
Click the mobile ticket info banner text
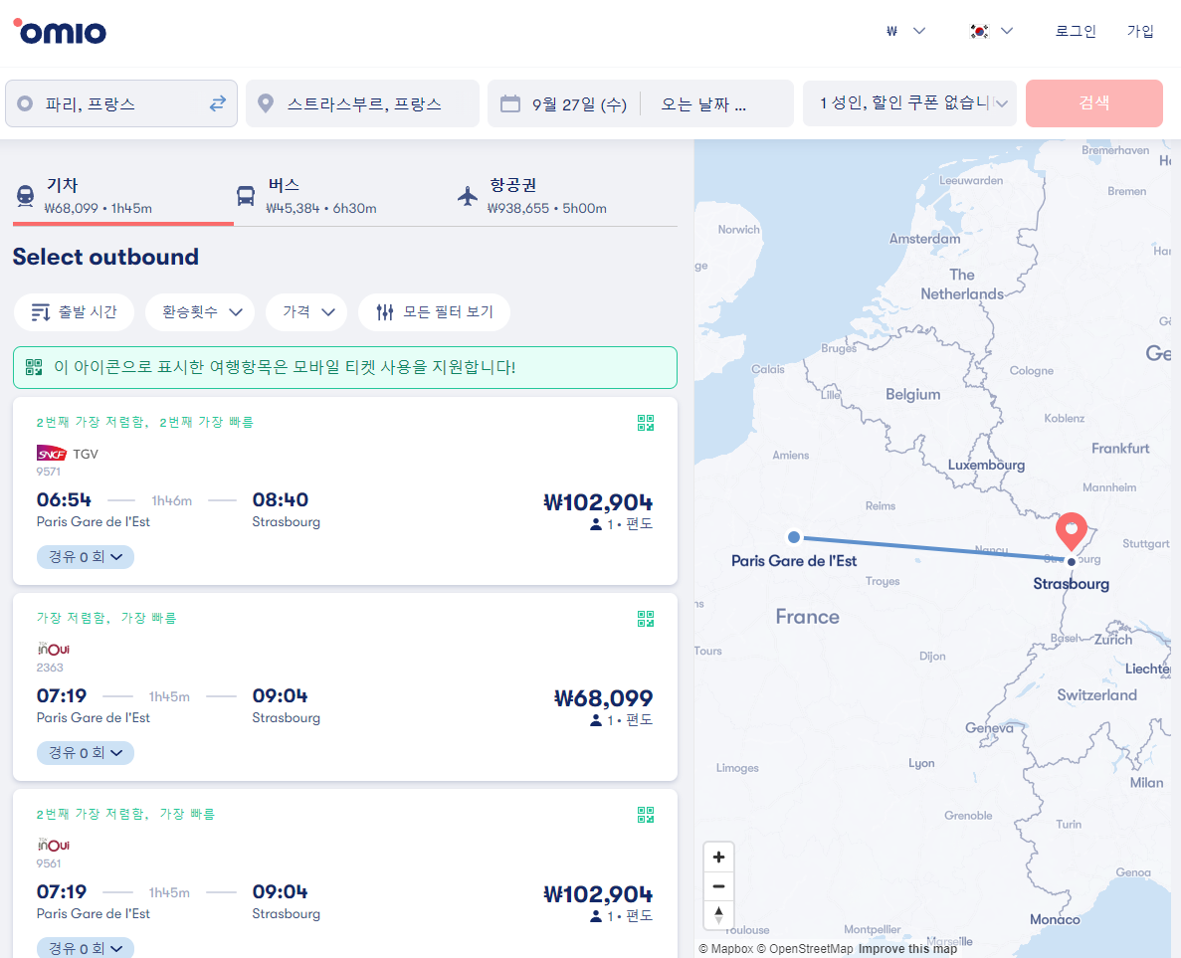[285, 367]
